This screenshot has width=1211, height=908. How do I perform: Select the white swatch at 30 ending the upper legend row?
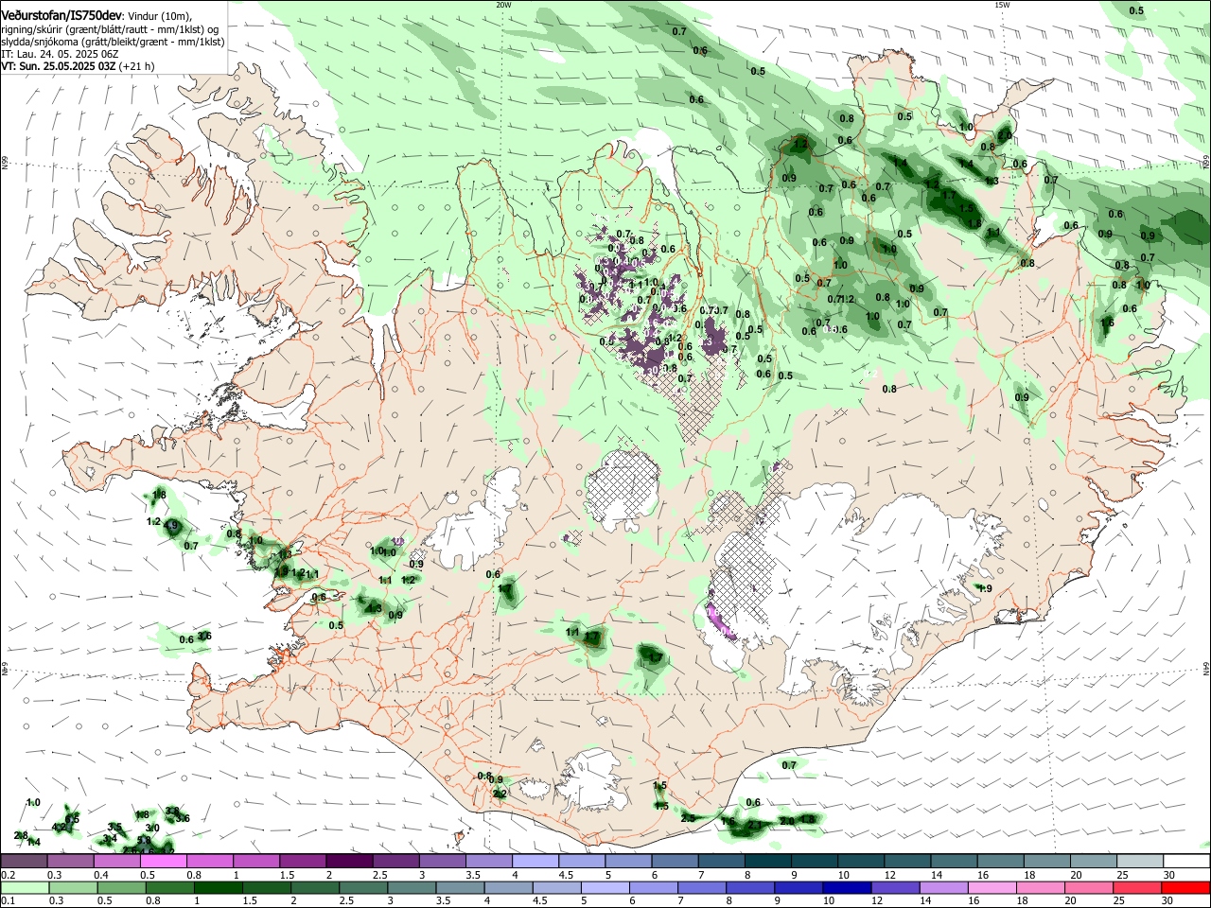click(1186, 861)
